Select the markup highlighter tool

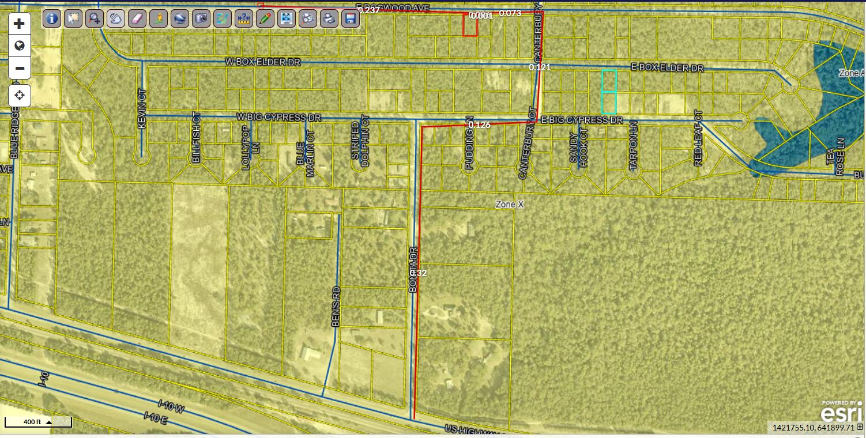click(x=157, y=19)
